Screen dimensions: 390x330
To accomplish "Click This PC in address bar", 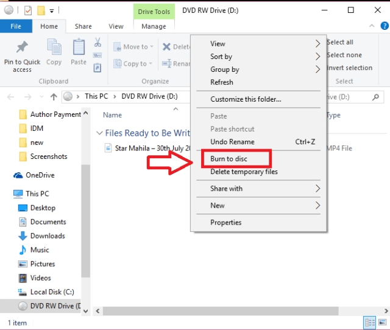I will 96,96.
